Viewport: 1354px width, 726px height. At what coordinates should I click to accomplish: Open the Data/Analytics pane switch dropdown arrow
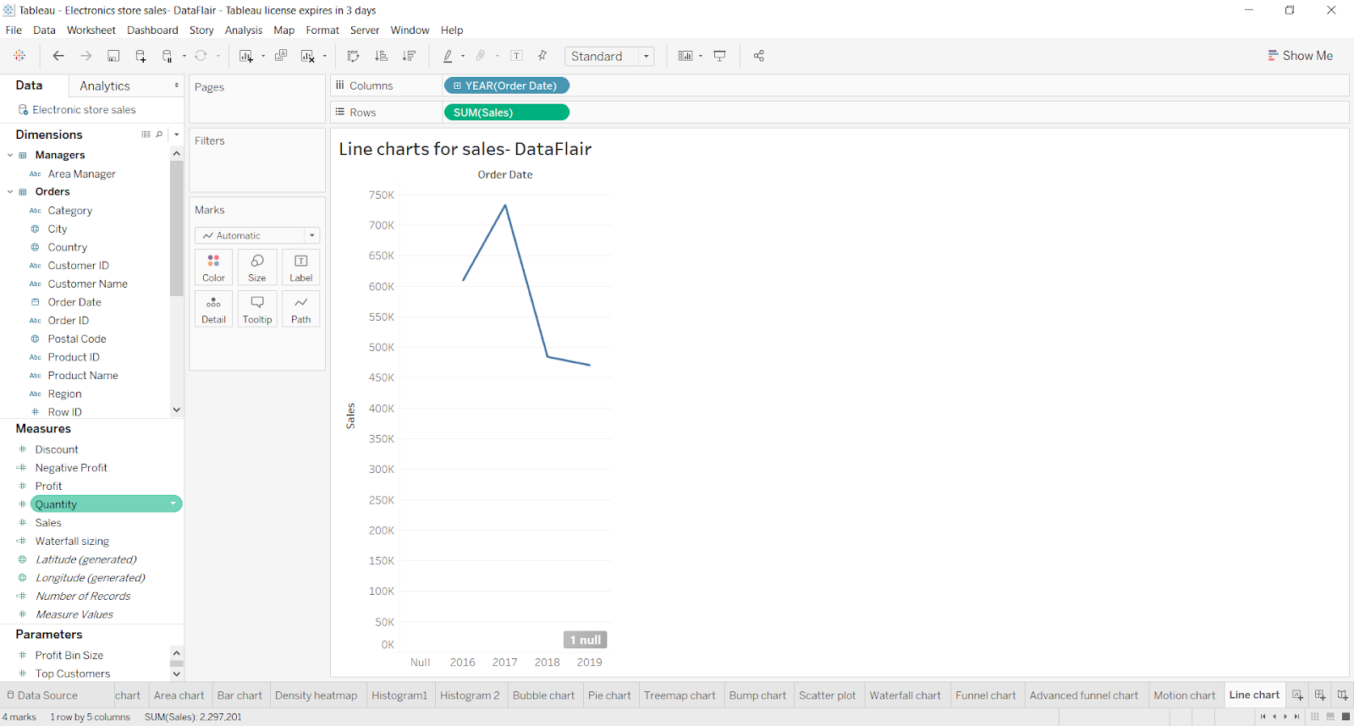[176, 85]
